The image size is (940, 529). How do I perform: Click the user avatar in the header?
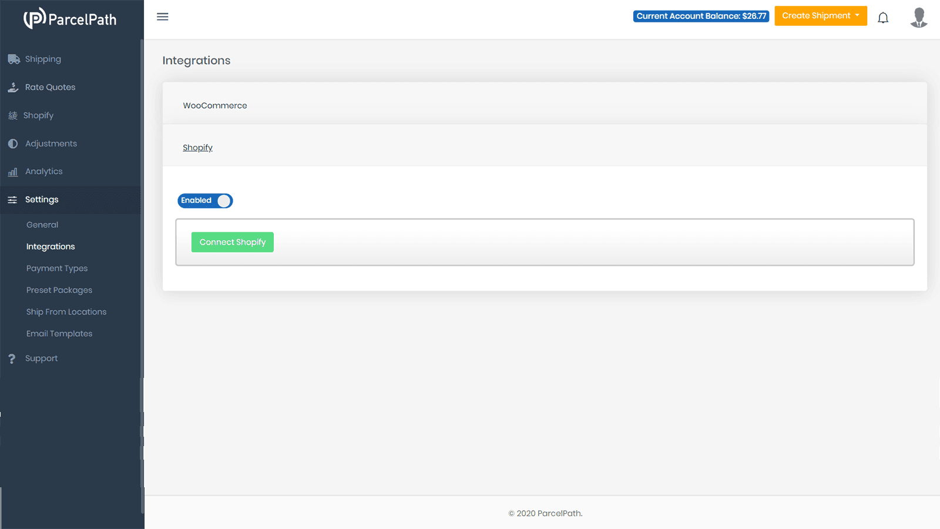[919, 18]
